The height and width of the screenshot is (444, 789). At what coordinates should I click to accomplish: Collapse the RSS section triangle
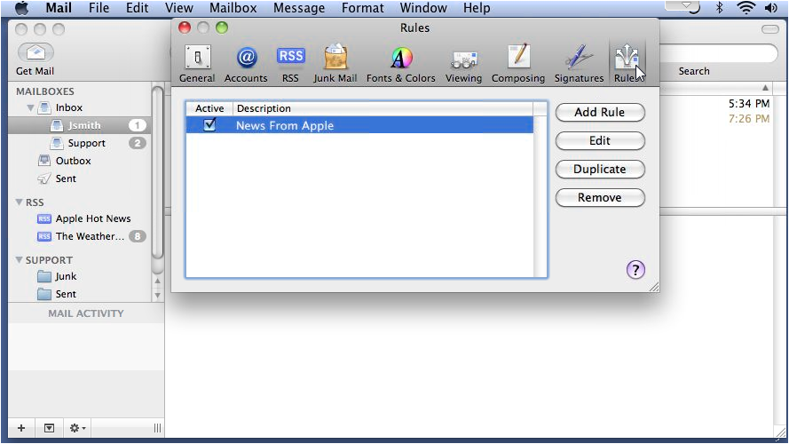click(20, 202)
